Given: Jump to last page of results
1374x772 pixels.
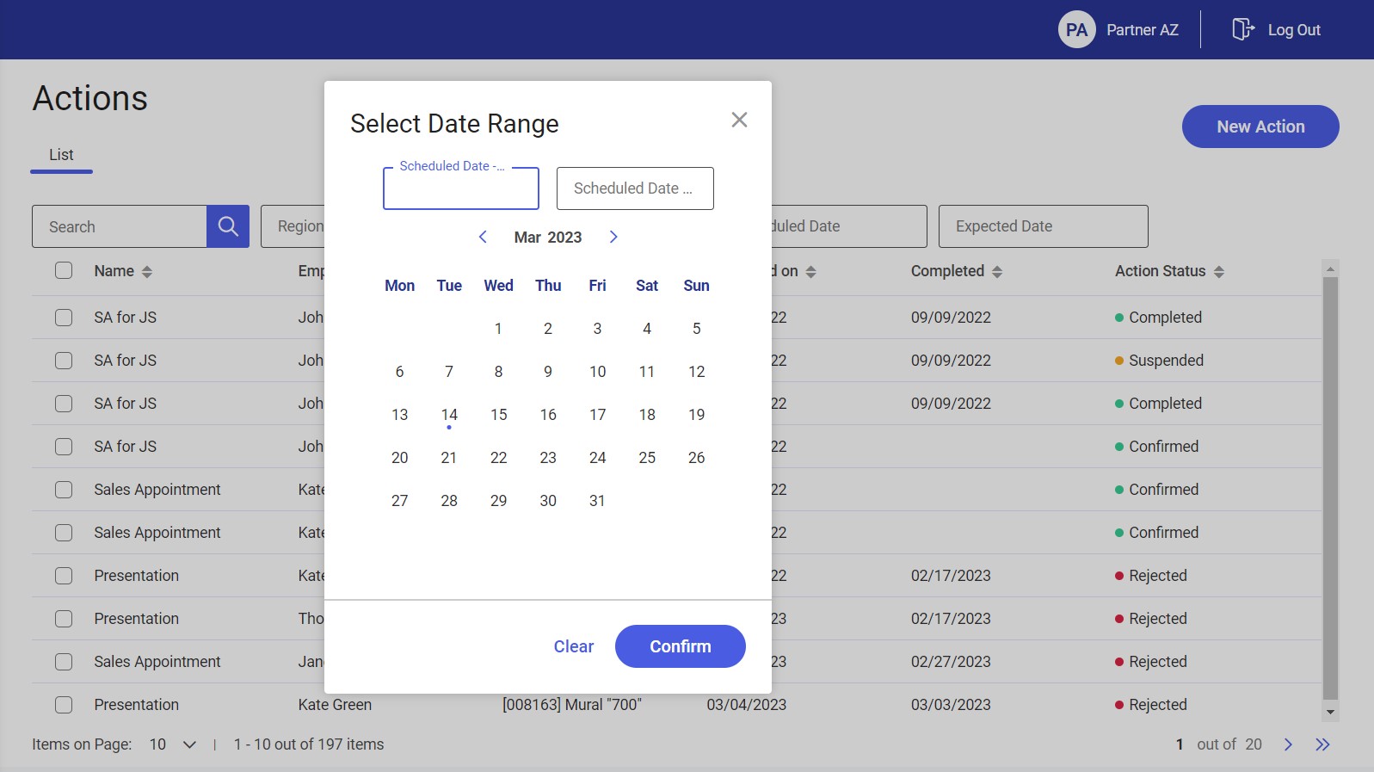Looking at the screenshot, I should tap(1323, 744).
